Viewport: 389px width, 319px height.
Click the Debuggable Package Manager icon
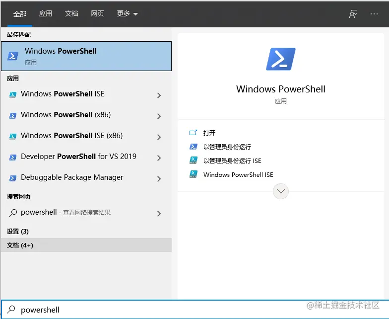point(13,178)
